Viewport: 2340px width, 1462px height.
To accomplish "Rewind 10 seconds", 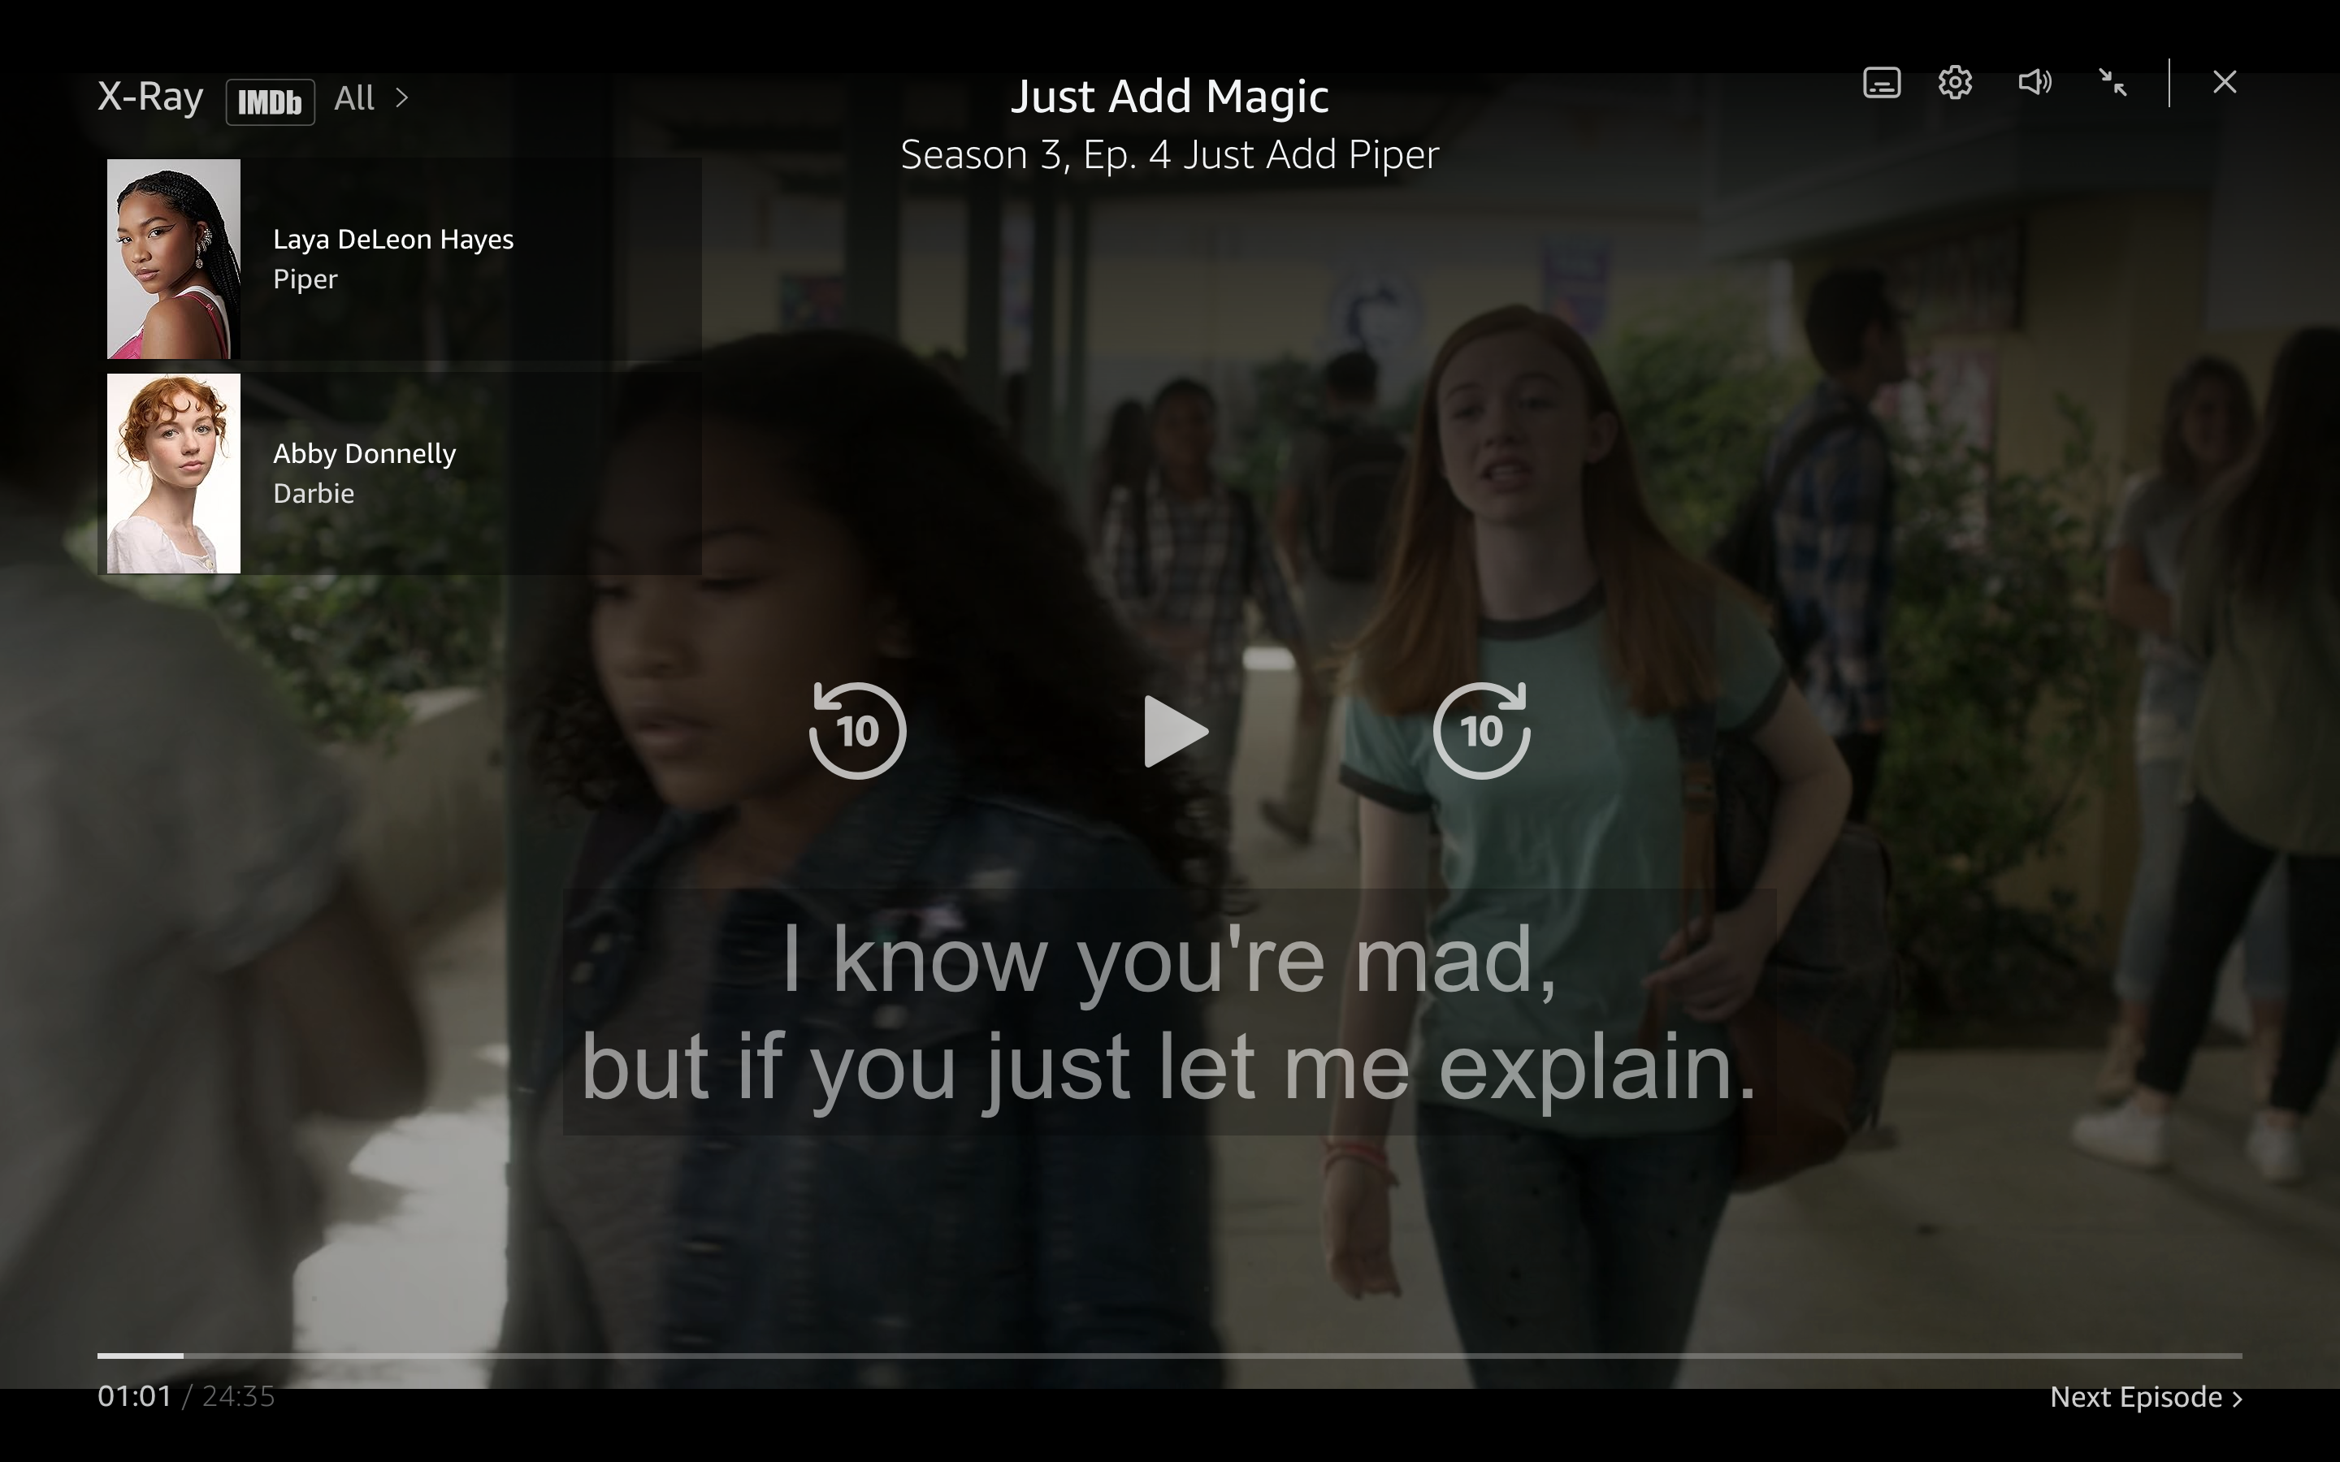I will click(x=858, y=730).
